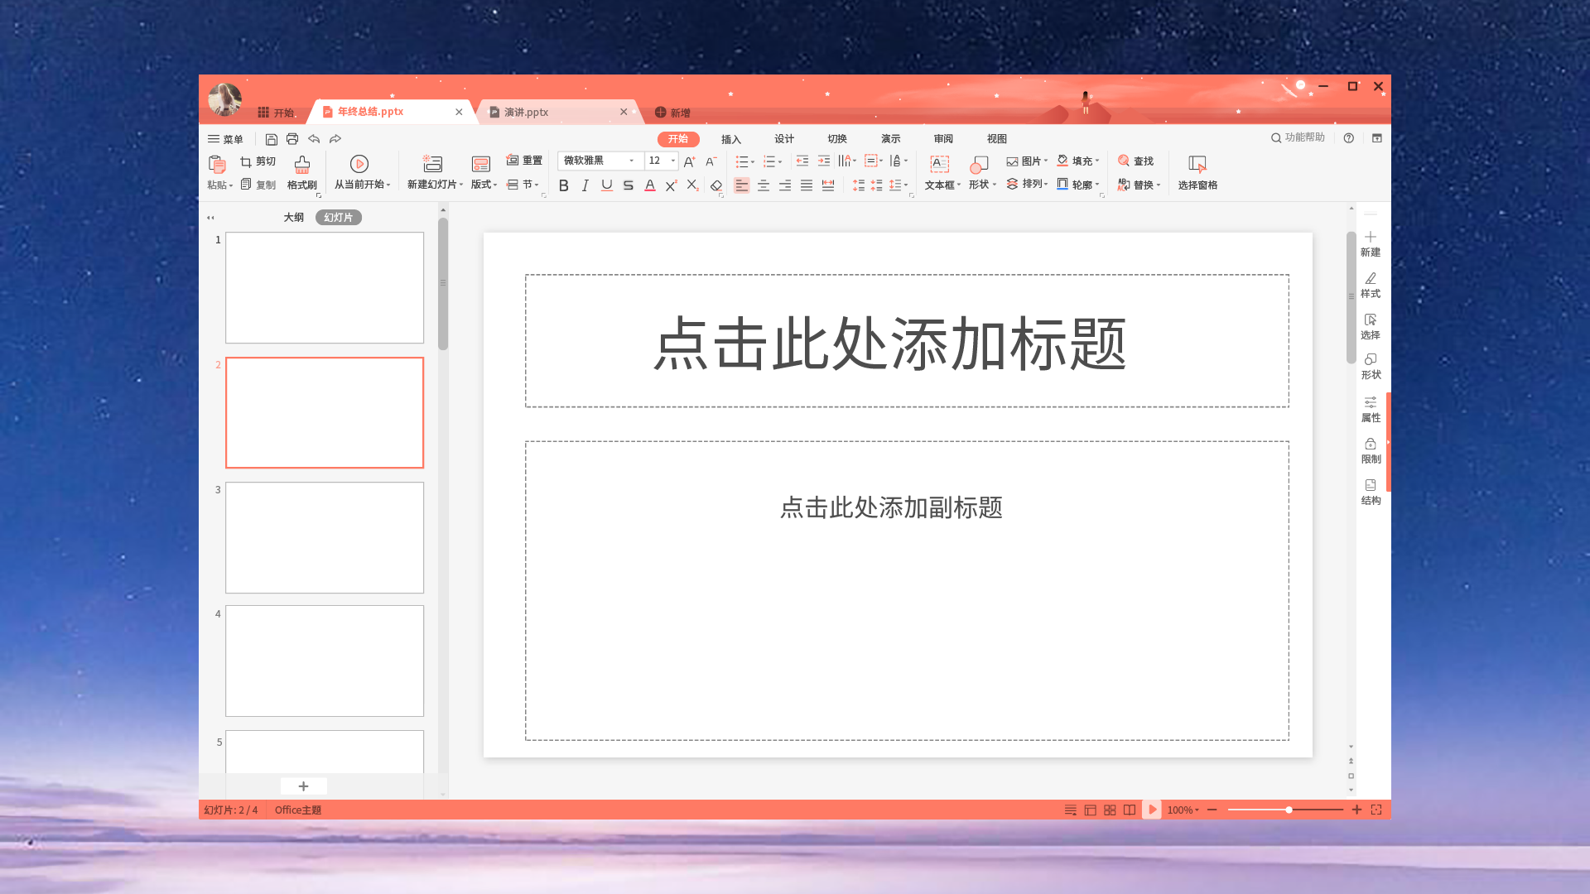This screenshot has height=894, width=1590.
Task: Start slideshow from status bar play button
Action: tap(1152, 810)
